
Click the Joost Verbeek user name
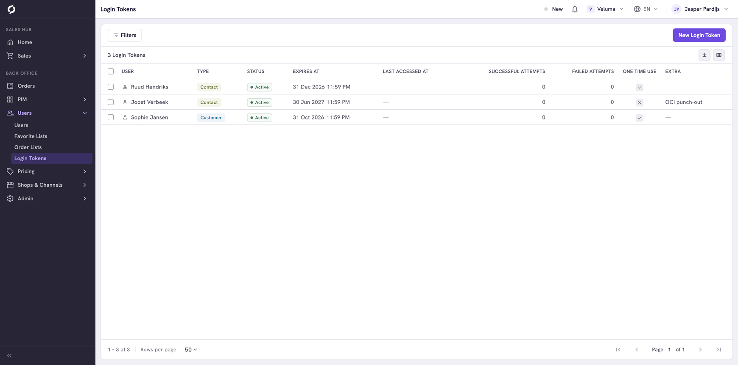tap(150, 102)
